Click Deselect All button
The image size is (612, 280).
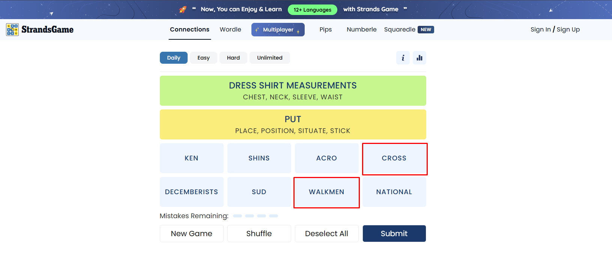[326, 234]
